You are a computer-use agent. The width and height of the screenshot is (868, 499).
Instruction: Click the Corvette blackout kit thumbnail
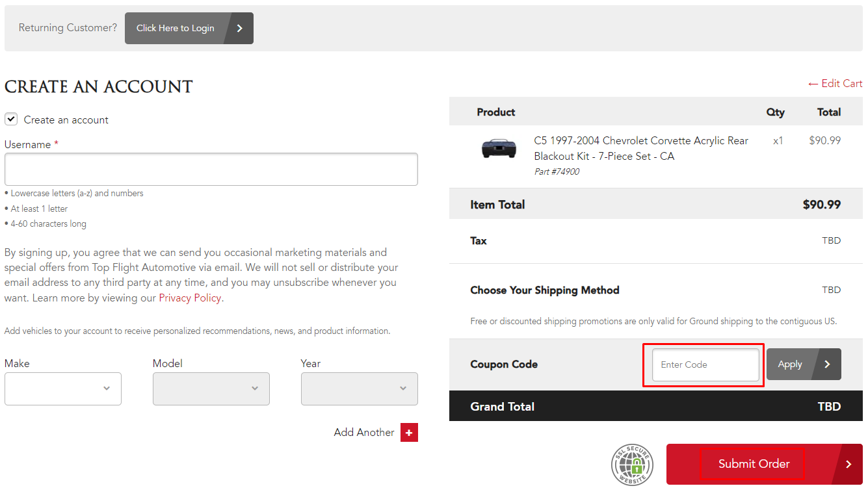pyautogui.click(x=499, y=149)
